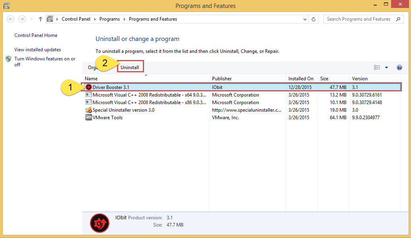Click the 9.9.0.2304977 version cell
This screenshot has height=238, width=411.
366,118
